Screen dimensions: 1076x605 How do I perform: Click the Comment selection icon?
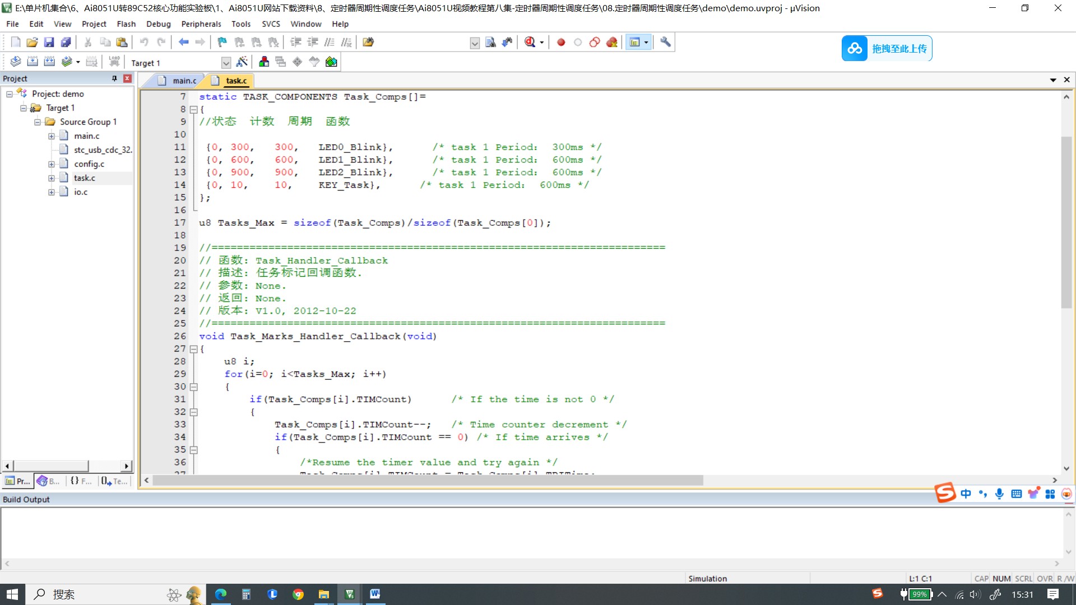(330, 42)
